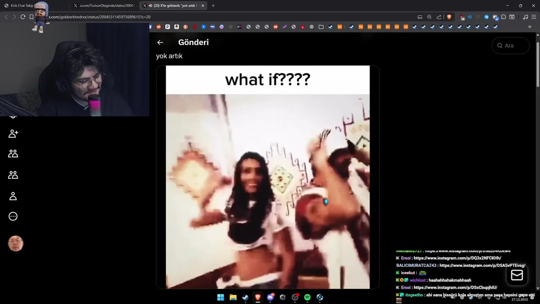Open the Amazon bookmark

point(176,27)
